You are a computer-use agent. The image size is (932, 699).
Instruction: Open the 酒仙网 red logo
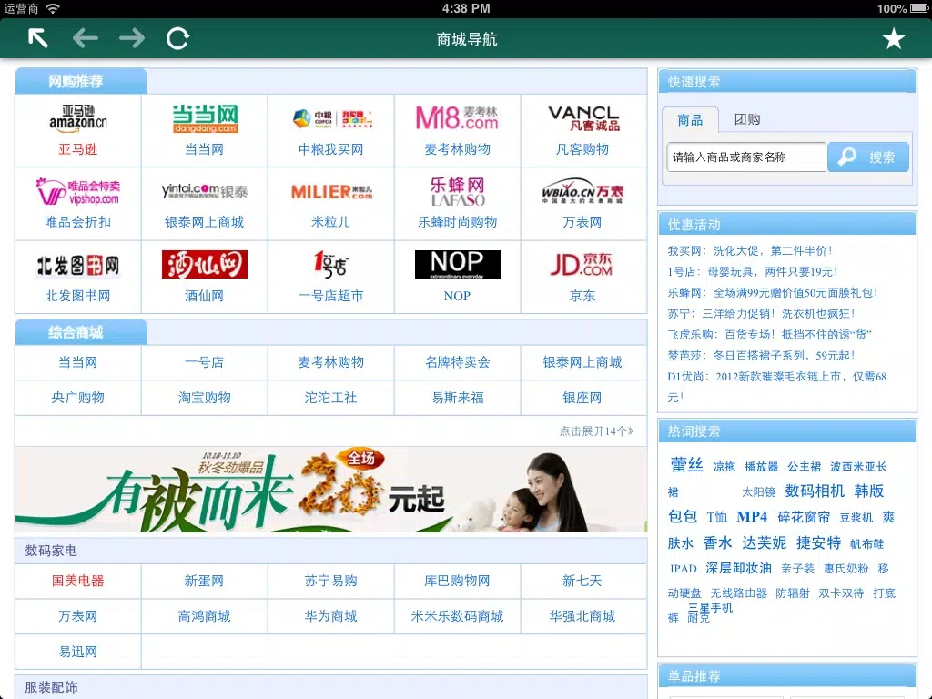coord(205,265)
